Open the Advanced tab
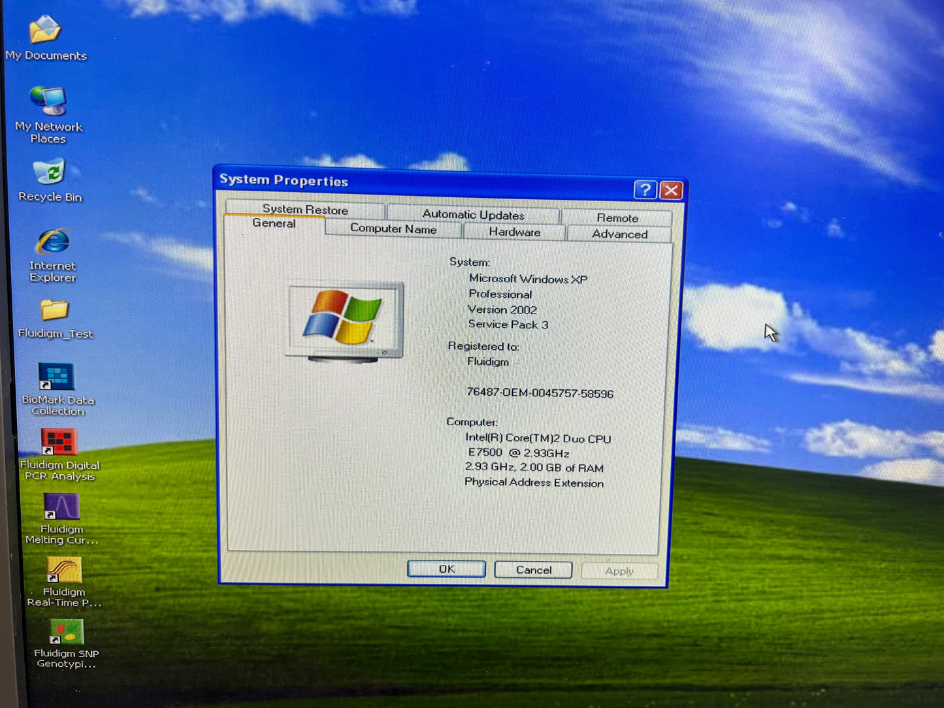 click(619, 234)
